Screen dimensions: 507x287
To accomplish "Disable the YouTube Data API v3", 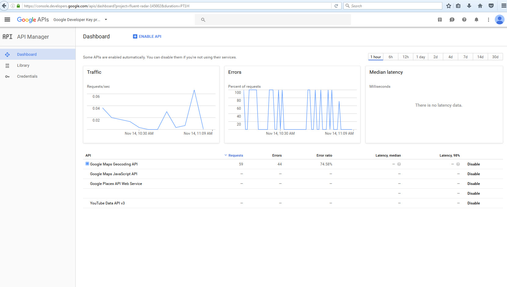I will (x=473, y=203).
